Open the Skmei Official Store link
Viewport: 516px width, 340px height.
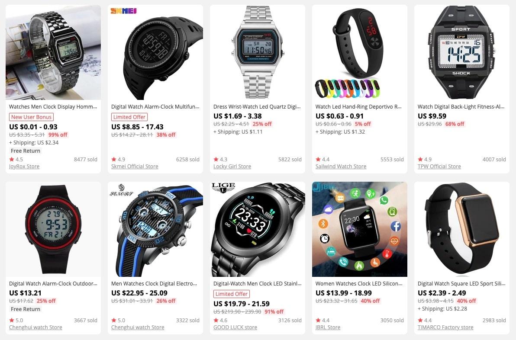135,167
